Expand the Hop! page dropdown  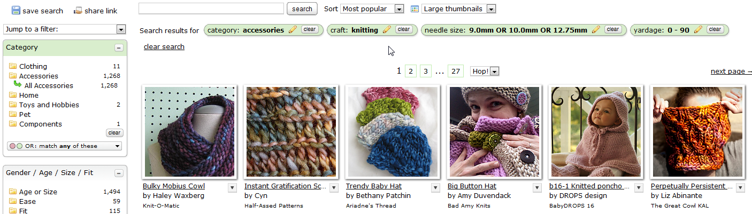(485, 71)
